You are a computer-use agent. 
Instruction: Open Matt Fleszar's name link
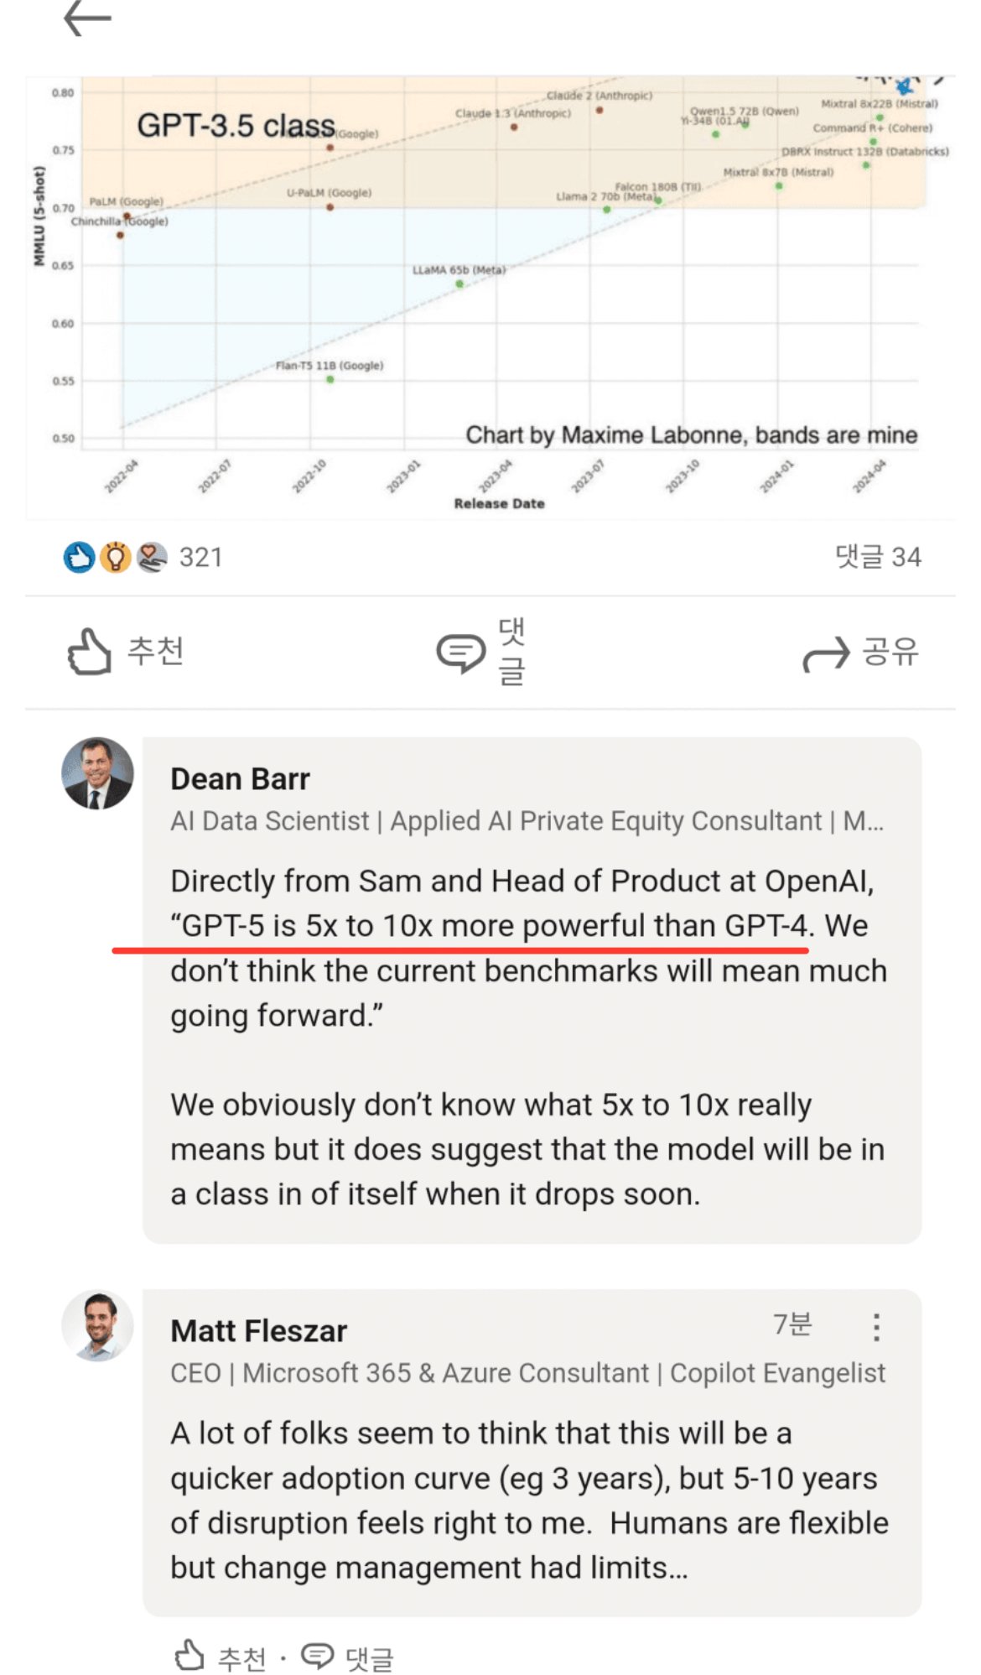(259, 1331)
